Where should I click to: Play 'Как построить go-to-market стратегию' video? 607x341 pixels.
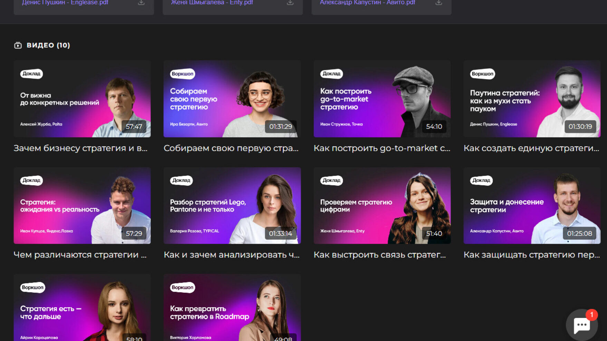382,99
